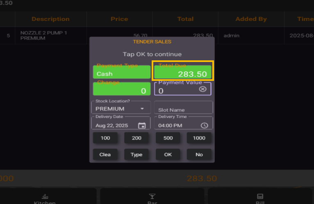Viewport: 314px width, 204px height.
Task: Tap the 500 quick amount button
Action: [x=168, y=138]
